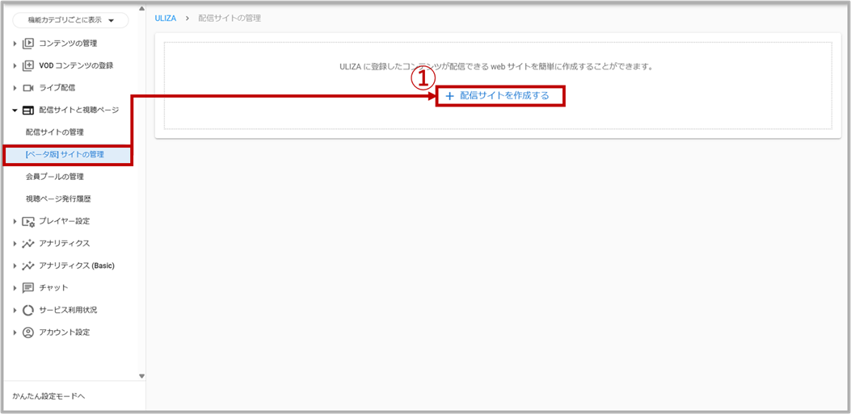Click かんたん設定モードへ link

[48, 396]
